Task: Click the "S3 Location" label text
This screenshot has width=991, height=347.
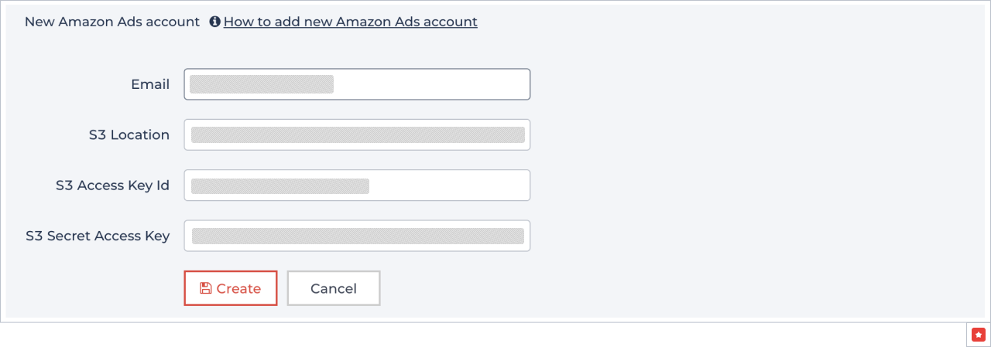Action: point(129,134)
